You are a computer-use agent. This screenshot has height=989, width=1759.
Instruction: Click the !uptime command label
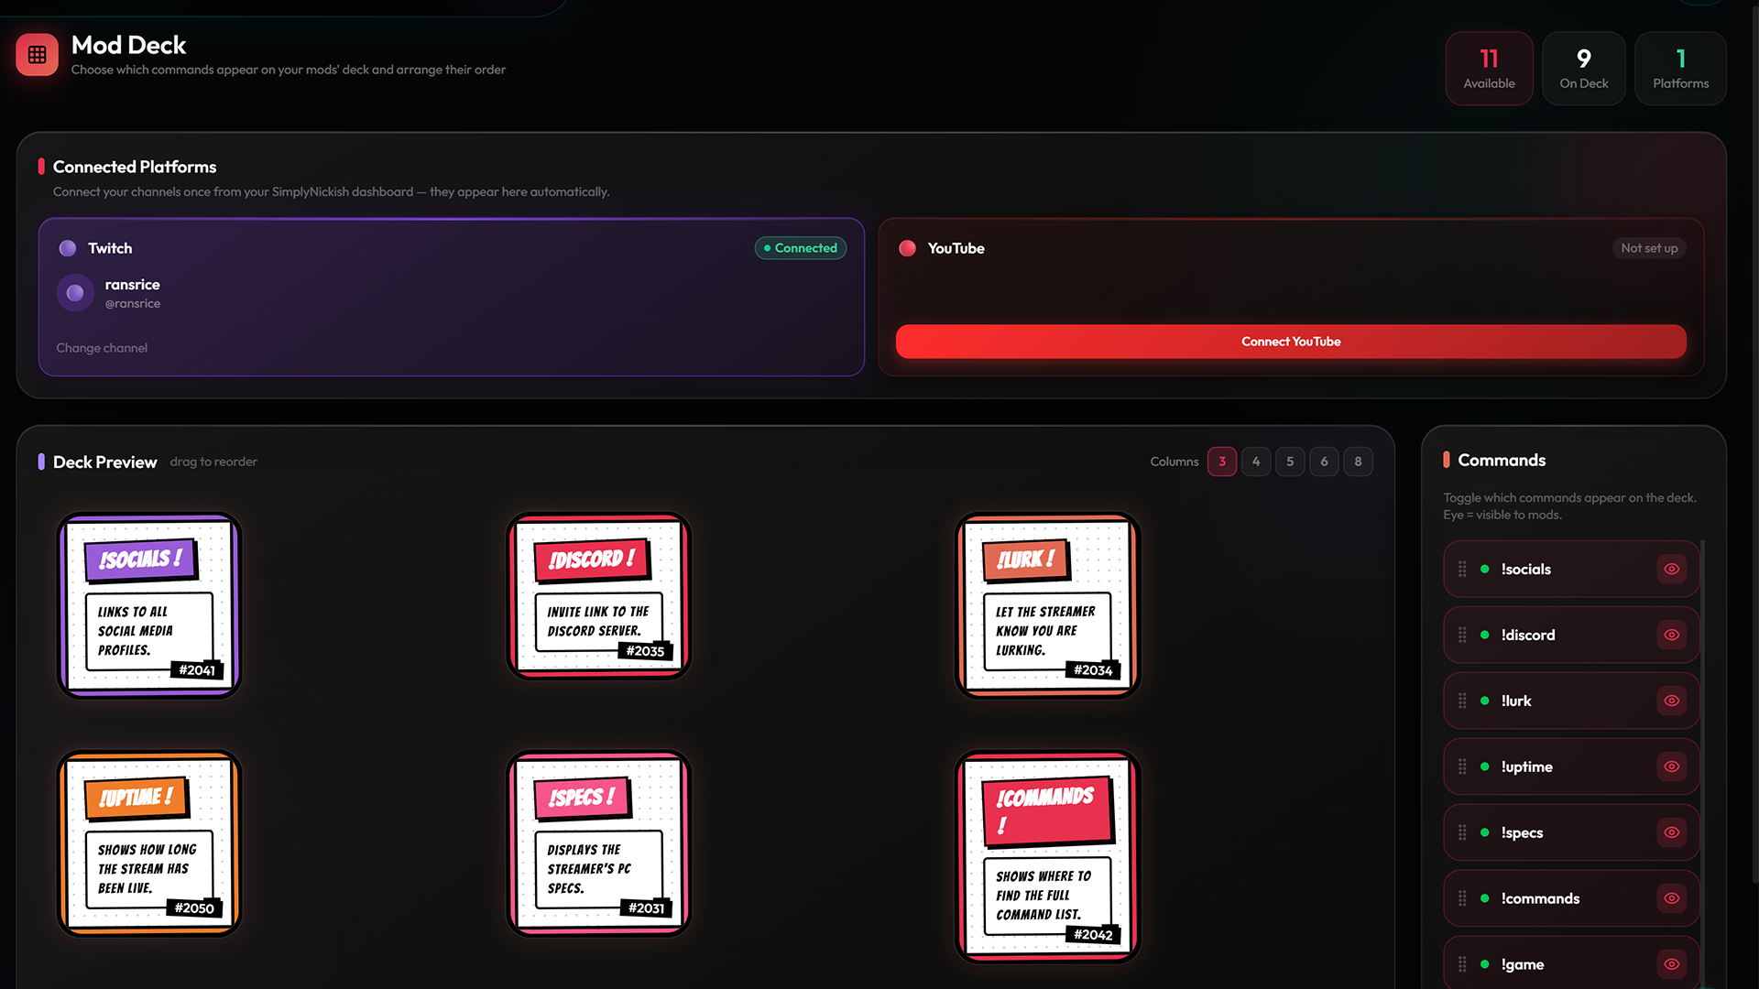[x=1526, y=766]
